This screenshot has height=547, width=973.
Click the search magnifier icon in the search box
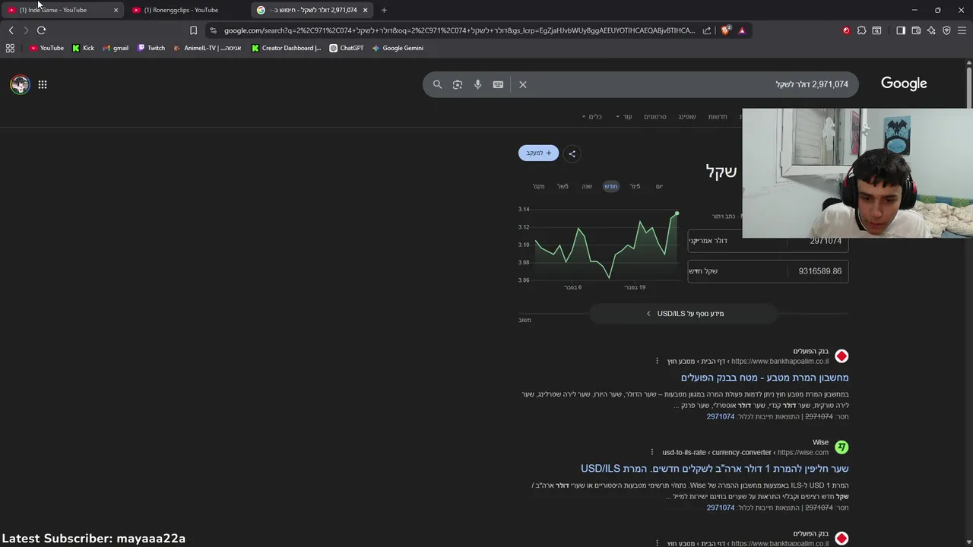pyautogui.click(x=437, y=84)
